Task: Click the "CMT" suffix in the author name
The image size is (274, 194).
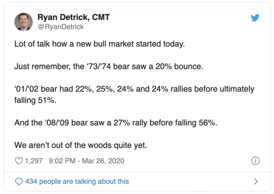Action: pyautogui.click(x=101, y=17)
